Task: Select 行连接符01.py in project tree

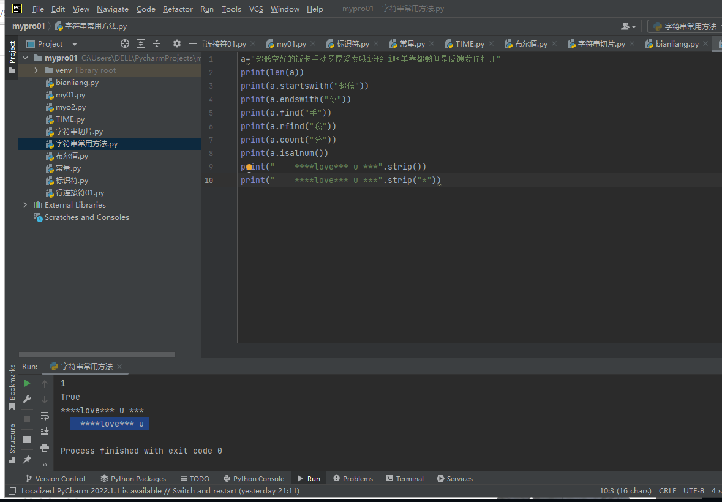Action: coord(80,193)
